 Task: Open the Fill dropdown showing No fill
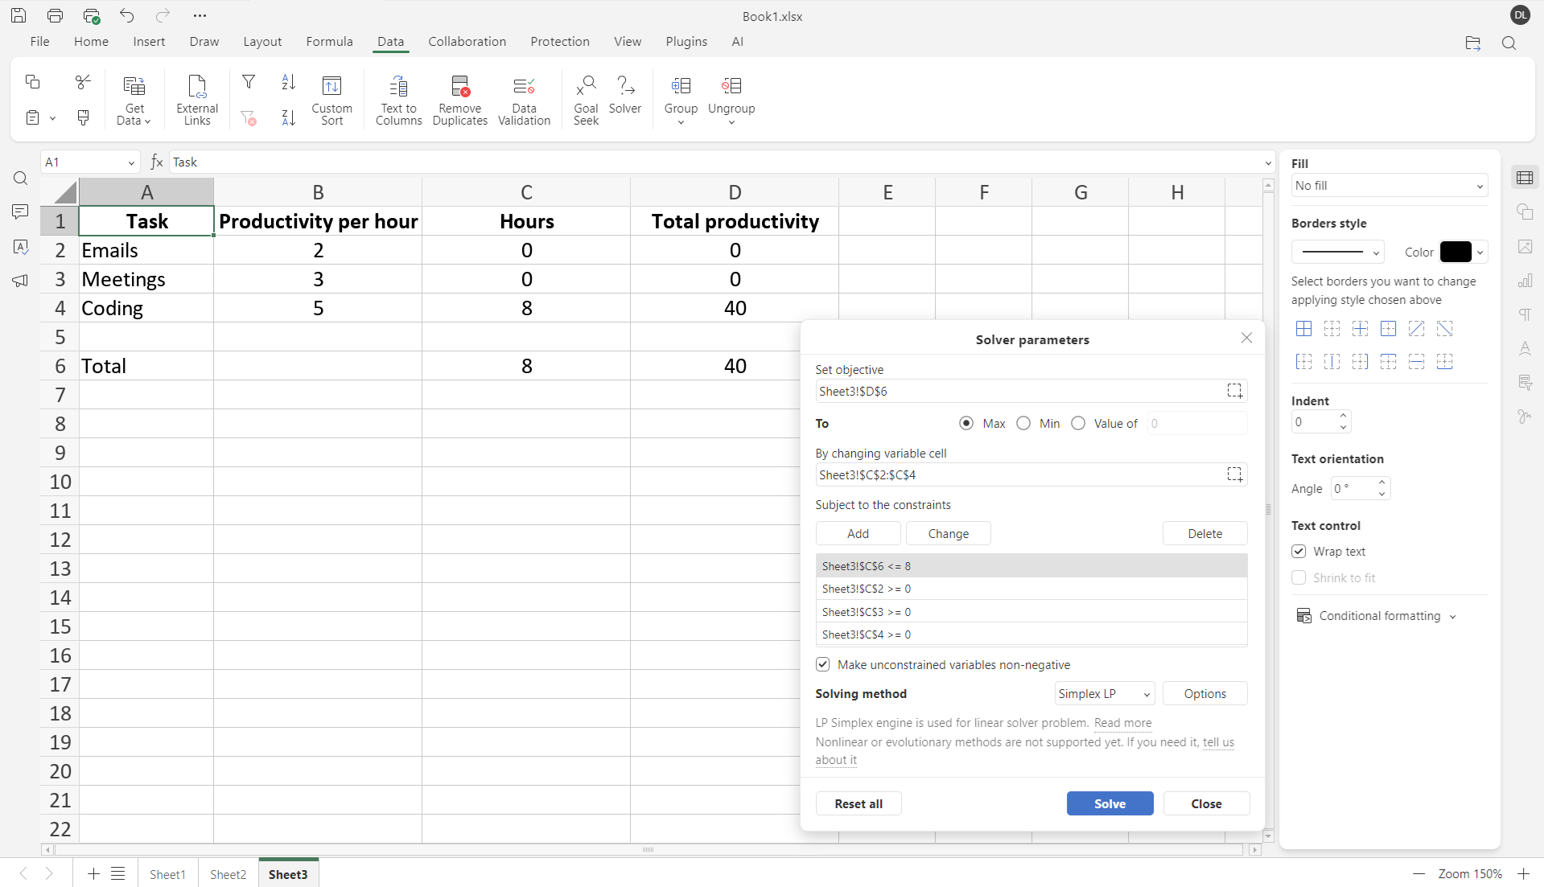1389,186
